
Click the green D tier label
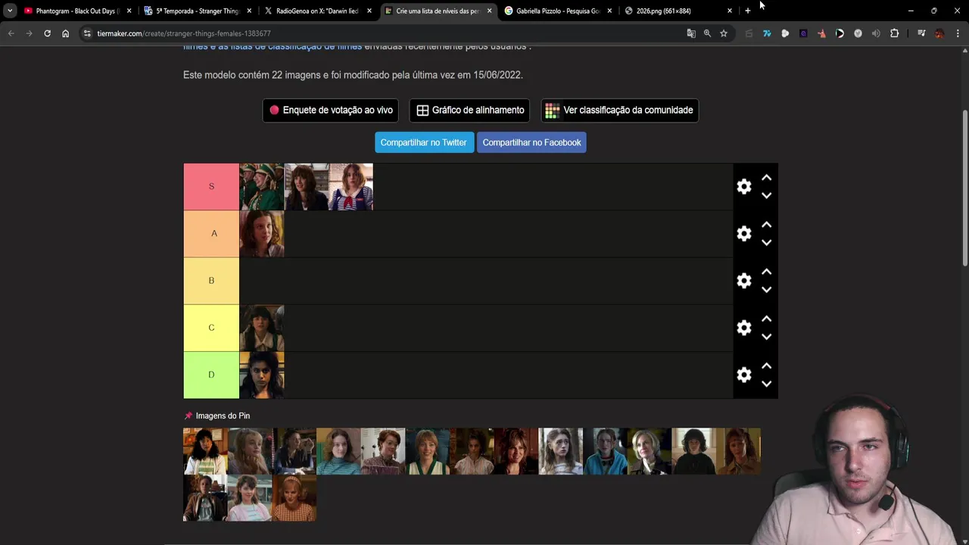pyautogui.click(x=211, y=375)
